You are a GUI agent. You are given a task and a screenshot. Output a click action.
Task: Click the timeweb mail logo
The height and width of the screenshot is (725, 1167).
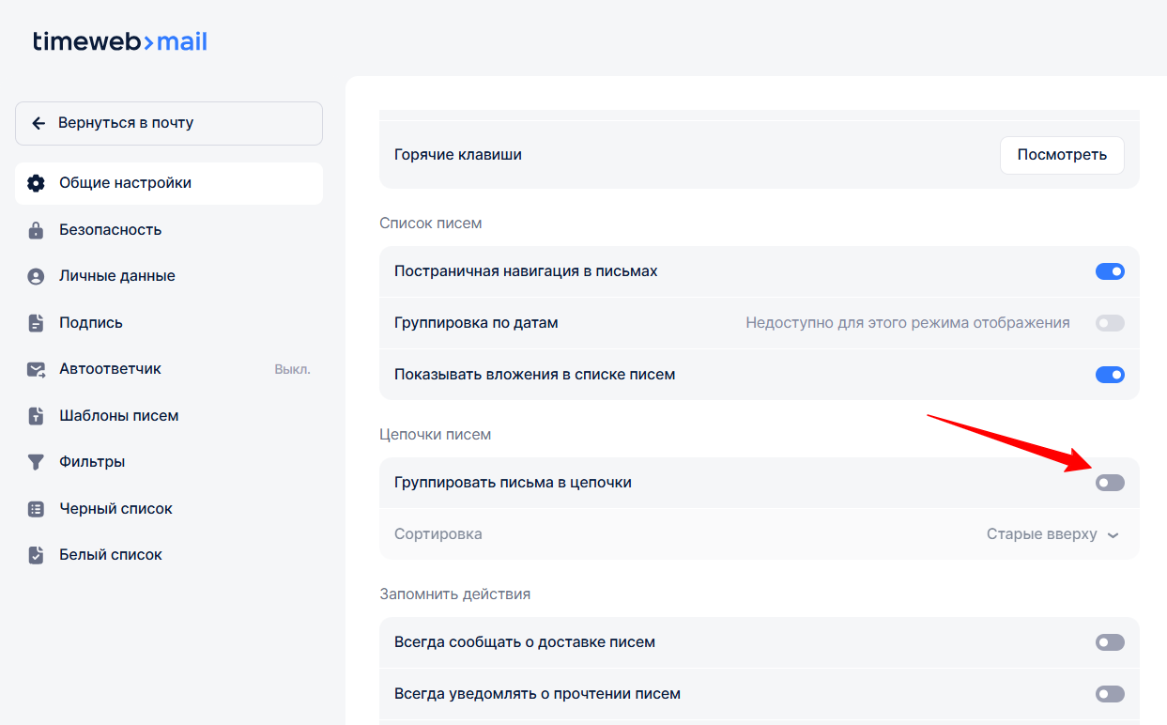120,42
